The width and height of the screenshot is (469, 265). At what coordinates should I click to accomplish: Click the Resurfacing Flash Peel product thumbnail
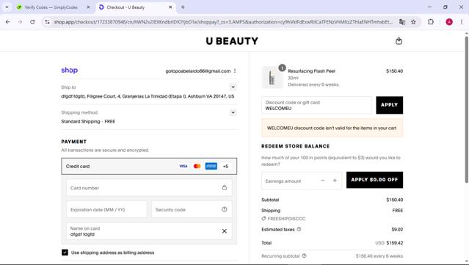tap(272, 78)
